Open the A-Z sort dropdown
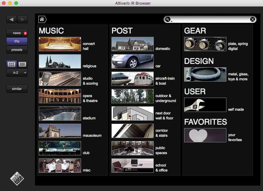263x191 pixels. click(17, 73)
